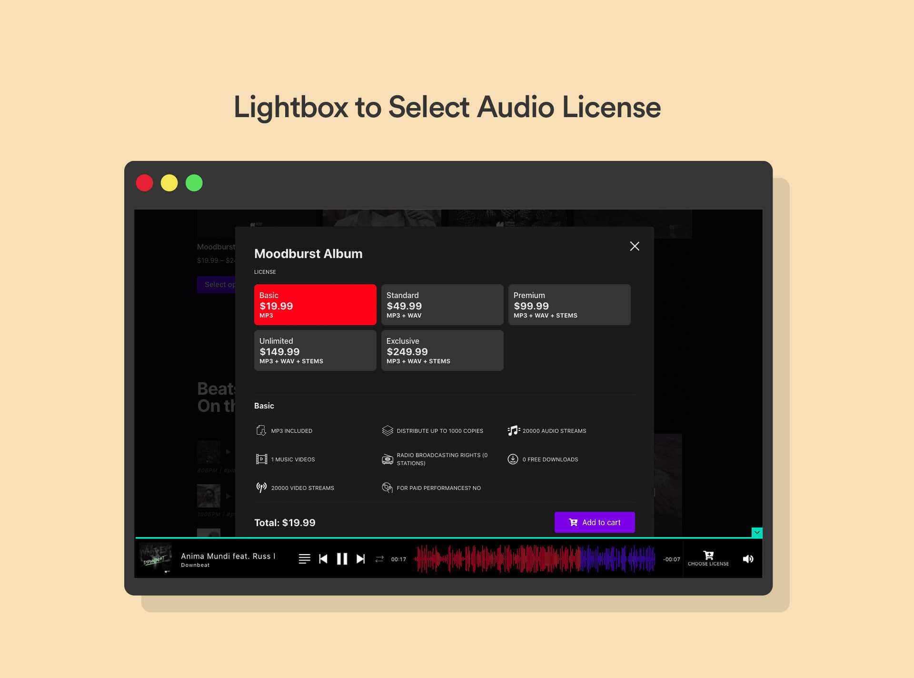914x678 pixels.
Task: Click the Anima Mundi track title
Action: tap(228, 556)
